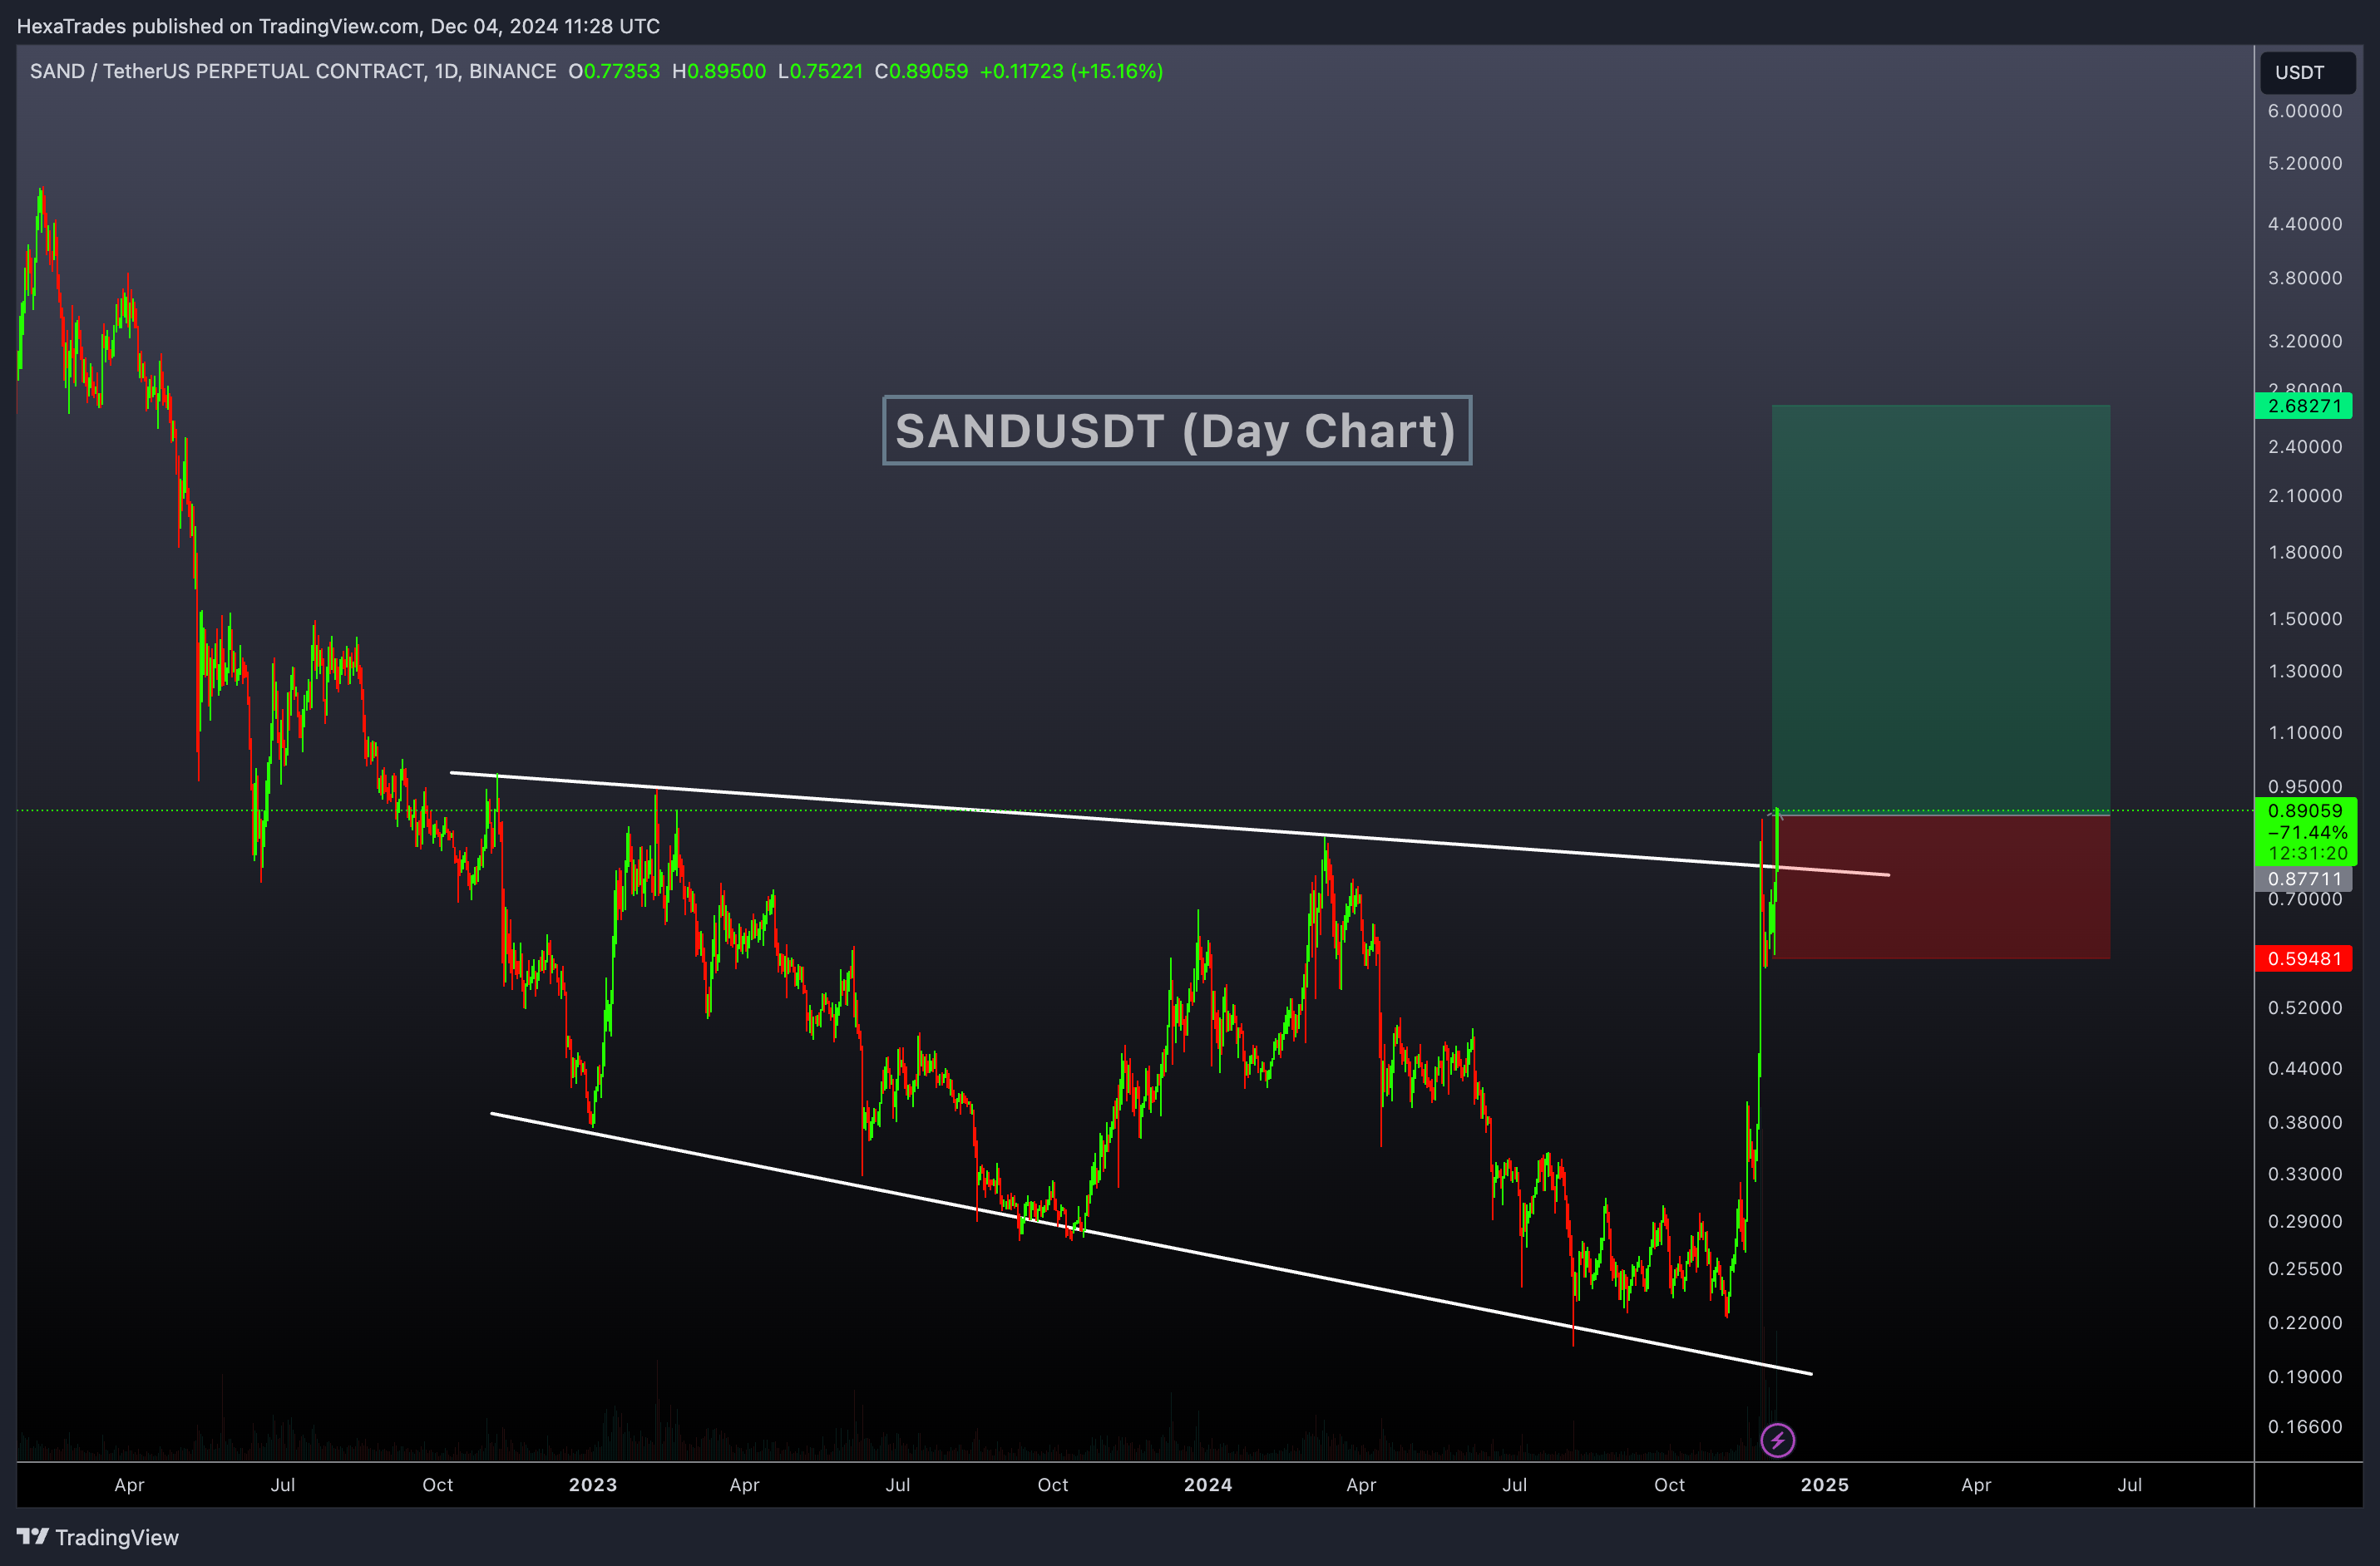The image size is (2380, 1566).
Task: Click the low value L0.75221
Action: [820, 71]
